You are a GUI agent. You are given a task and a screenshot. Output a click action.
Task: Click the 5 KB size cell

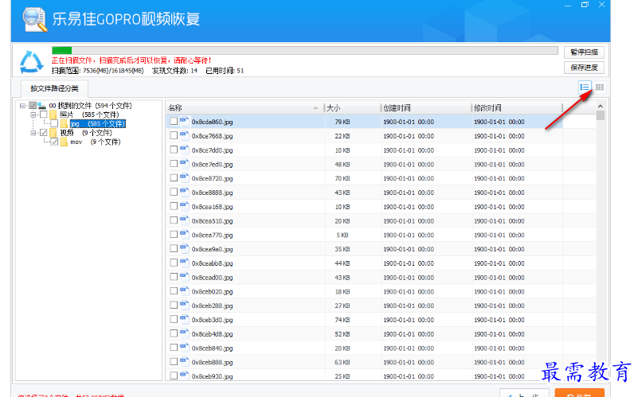[x=342, y=235]
